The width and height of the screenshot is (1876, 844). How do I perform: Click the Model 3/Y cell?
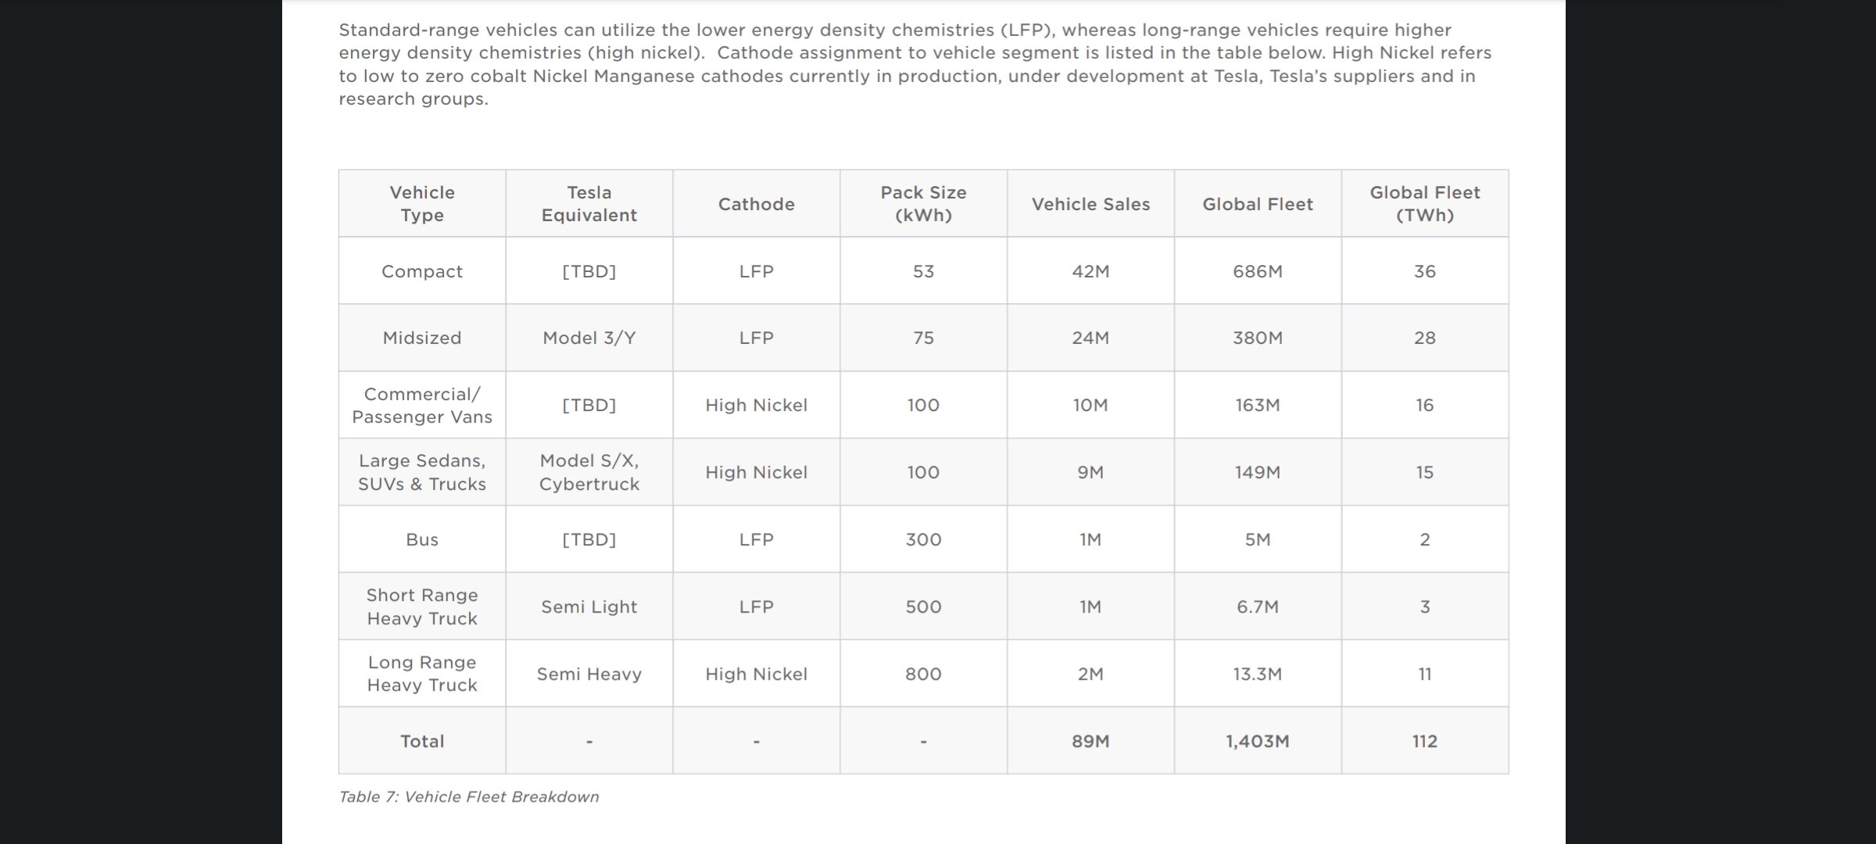589,338
